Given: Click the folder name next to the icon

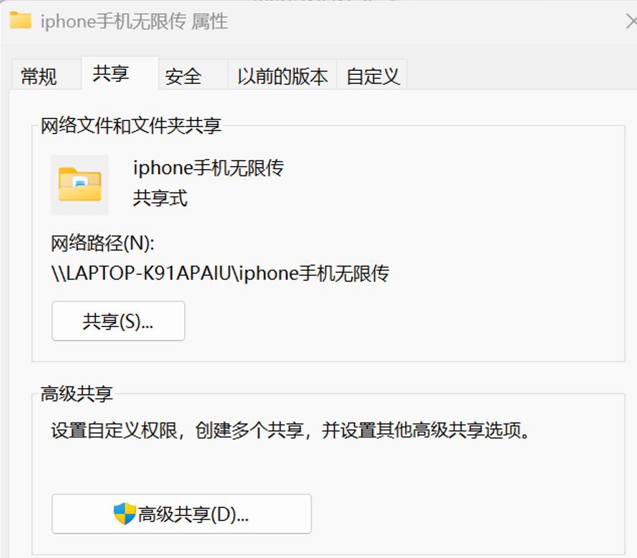Looking at the screenshot, I should coord(208,168).
